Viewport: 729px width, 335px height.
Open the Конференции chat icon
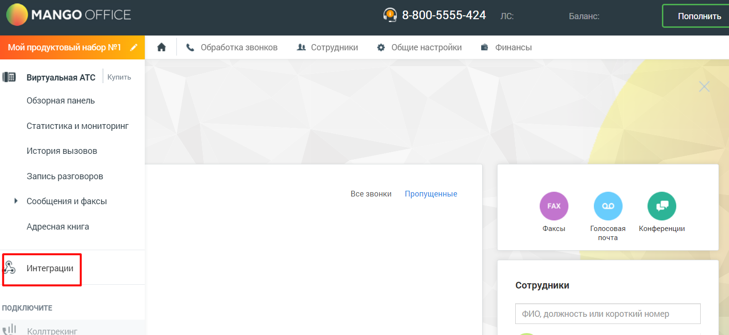tap(662, 206)
